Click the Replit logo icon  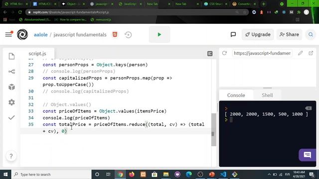click(22, 34)
